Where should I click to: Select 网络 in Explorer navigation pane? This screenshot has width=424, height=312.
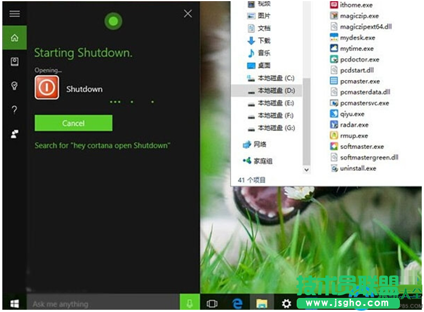(x=255, y=145)
